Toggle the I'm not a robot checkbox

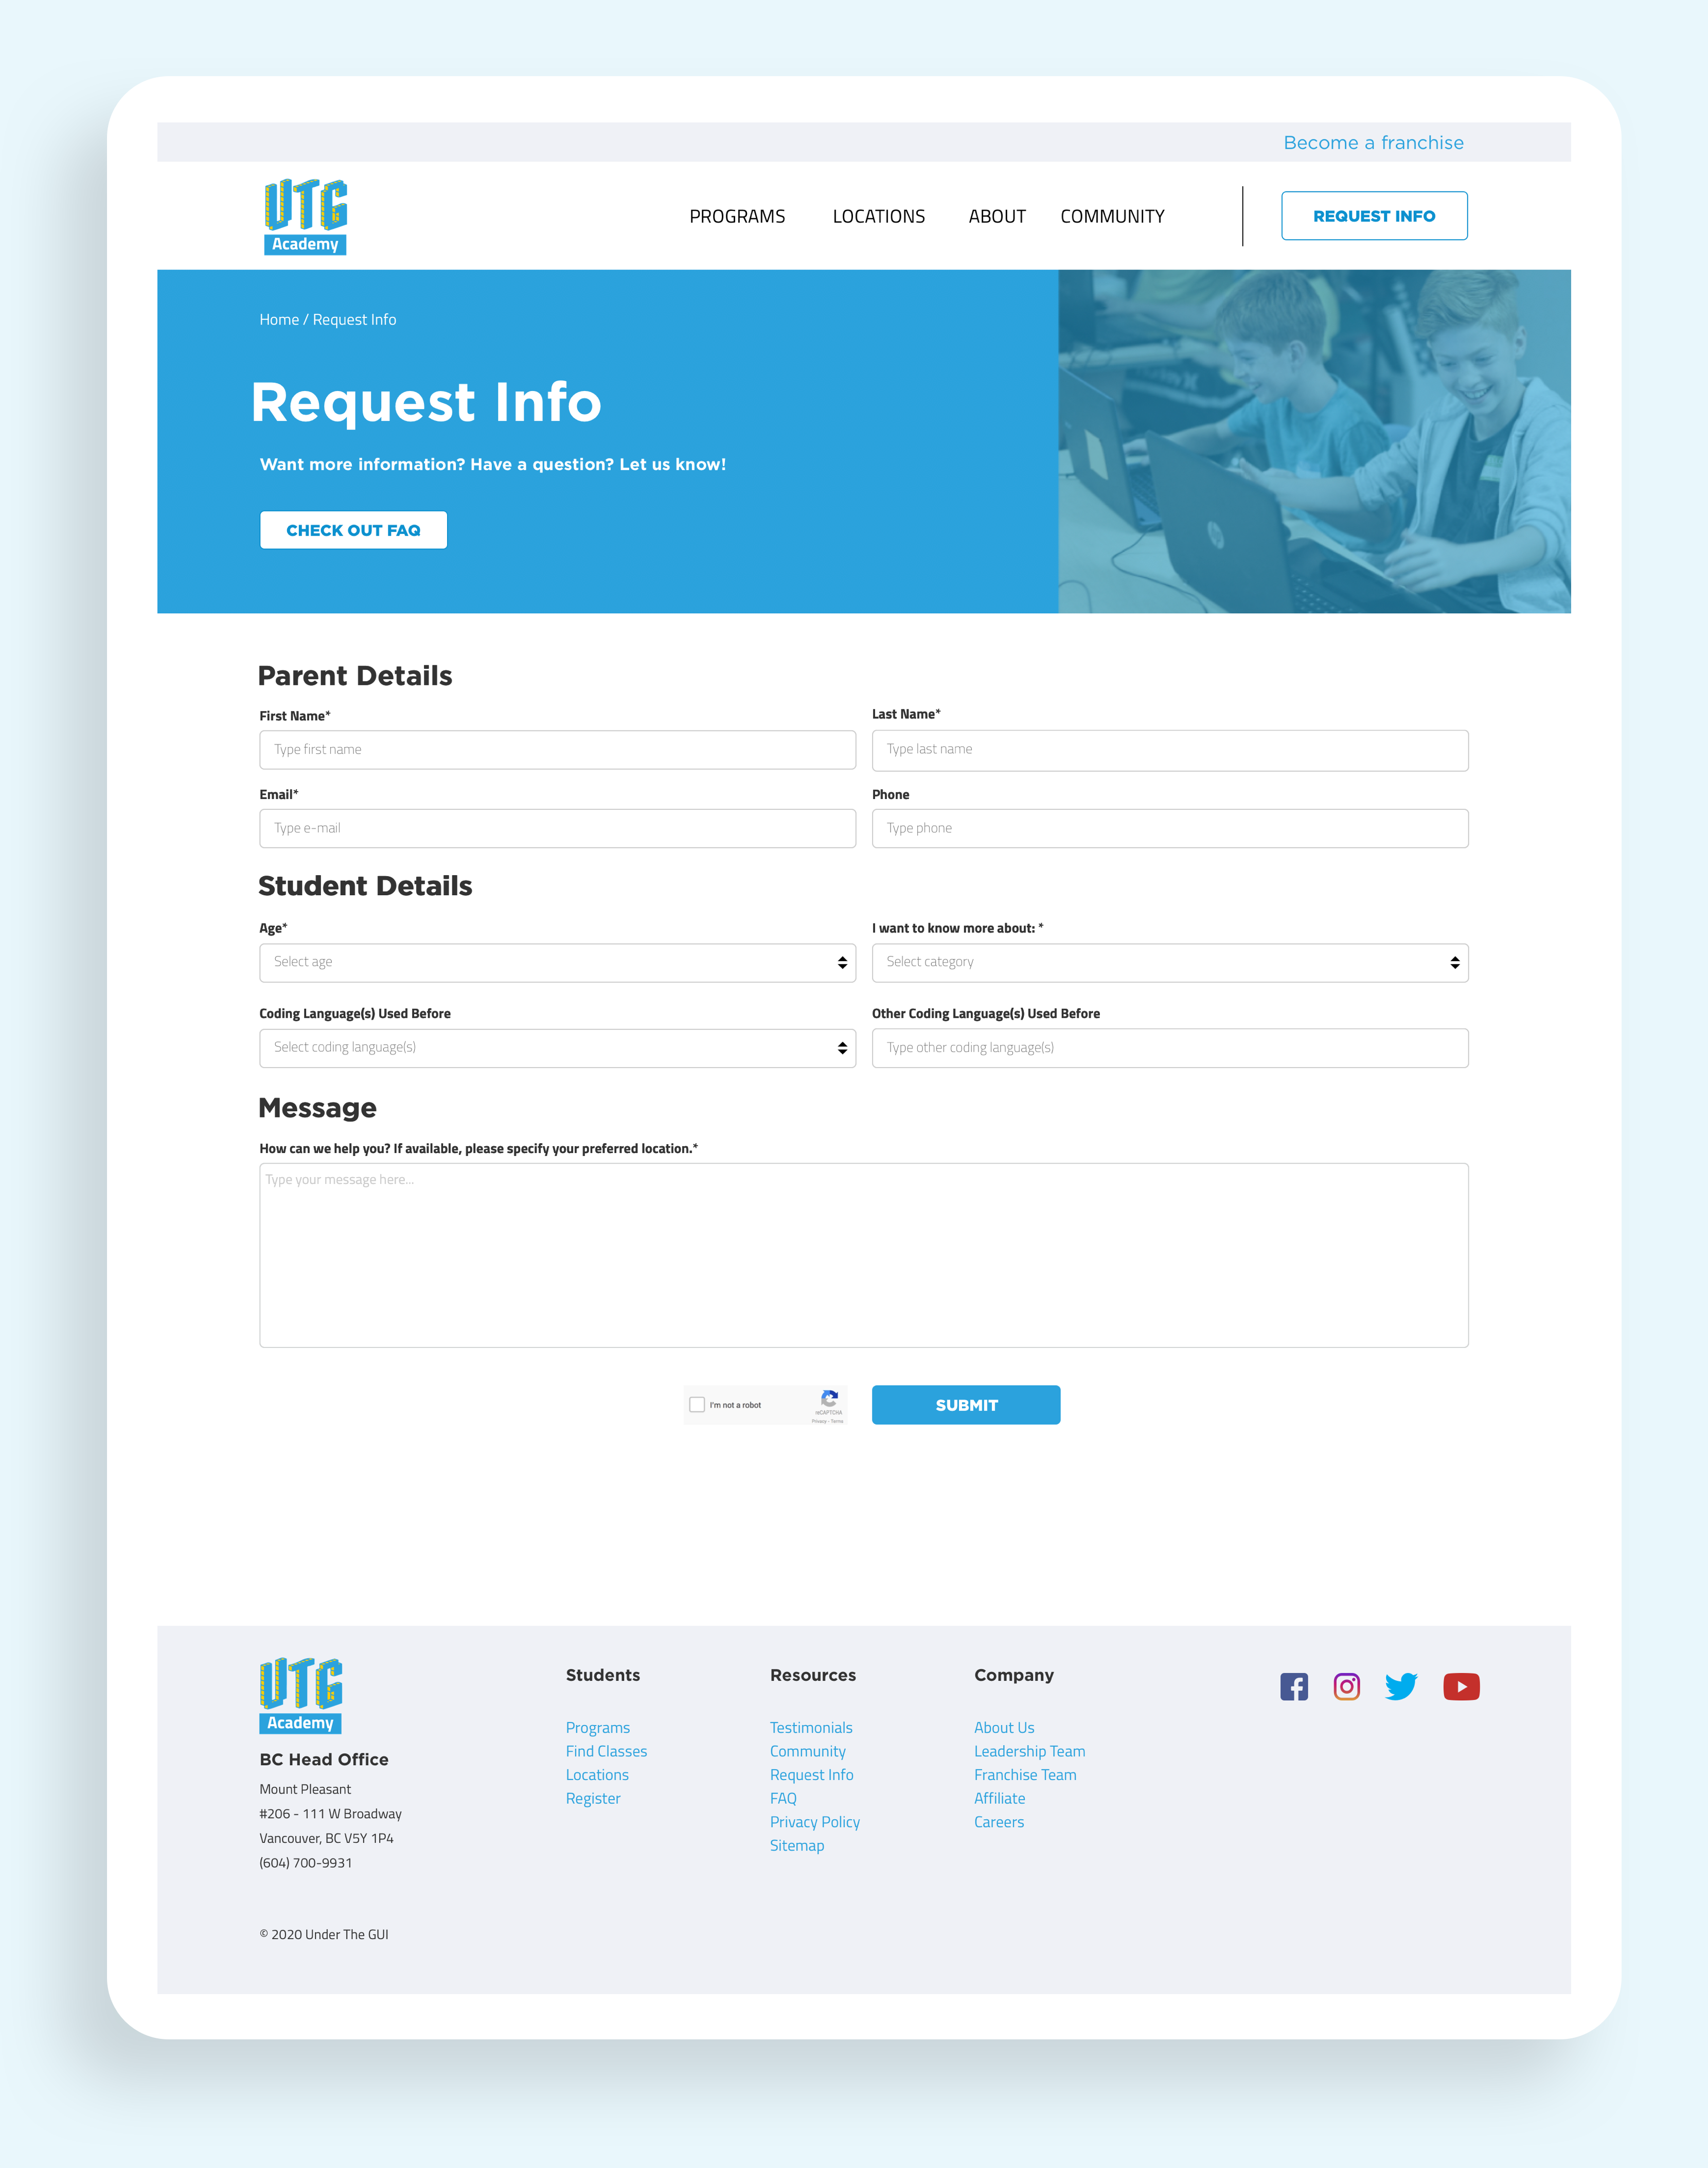pos(697,1405)
